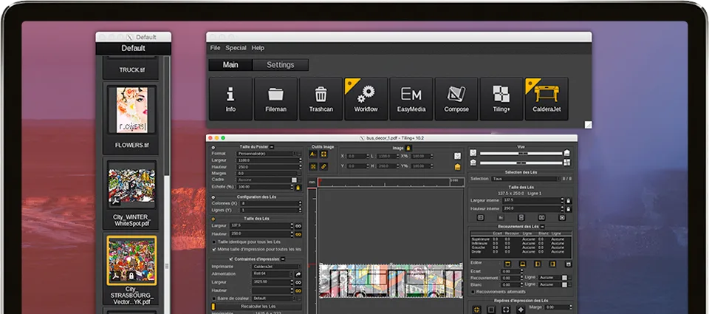This screenshot has width=709, height=314.
Task: Launch the Compose module
Action: 456,99
